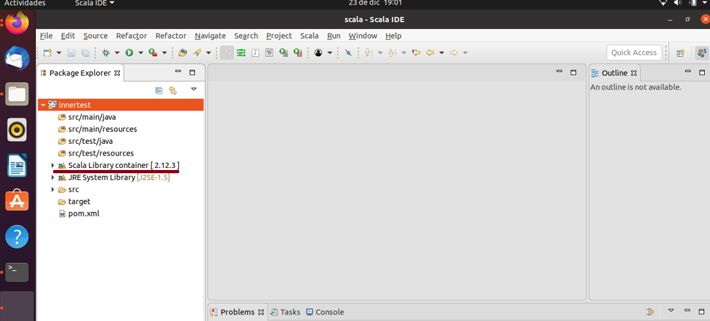Open the File menu
The width and height of the screenshot is (710, 321).
pyautogui.click(x=46, y=36)
